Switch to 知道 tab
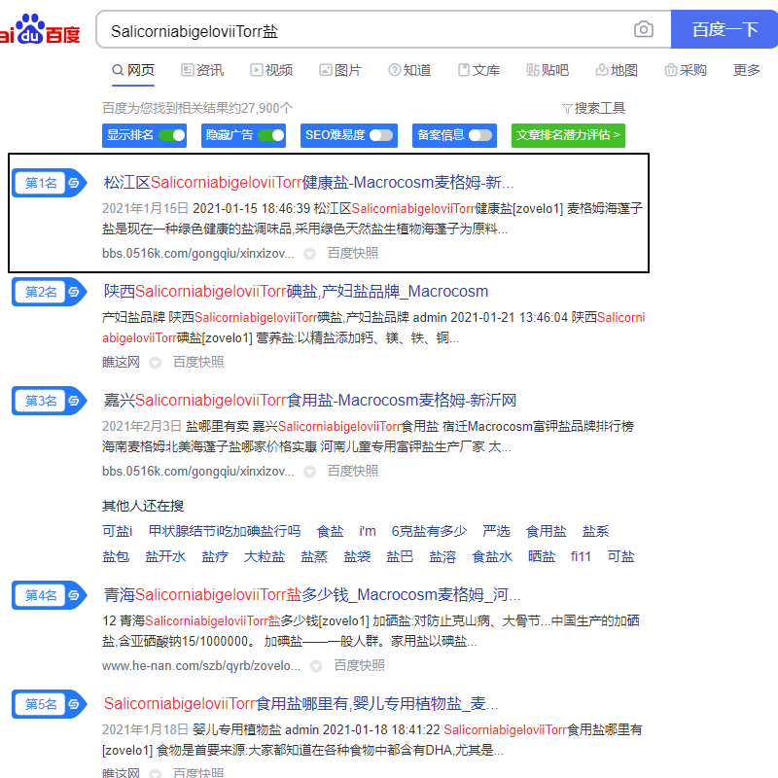 point(409,70)
